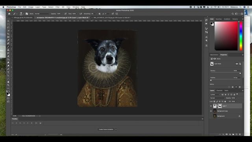Screen dimensions: 252x142
Task: Create new group folder icon
Action: click(233, 134)
